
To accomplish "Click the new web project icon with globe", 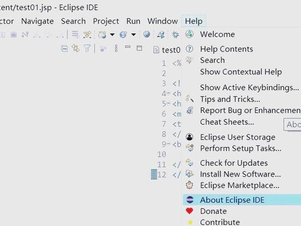I will 102,35.
